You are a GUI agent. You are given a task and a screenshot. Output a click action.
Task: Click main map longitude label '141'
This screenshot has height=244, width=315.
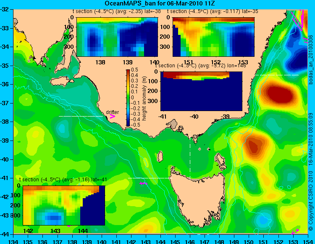tap(116, 241)
